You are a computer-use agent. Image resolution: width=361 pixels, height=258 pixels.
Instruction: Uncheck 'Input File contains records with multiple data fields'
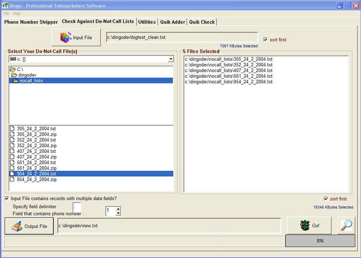[7, 198]
